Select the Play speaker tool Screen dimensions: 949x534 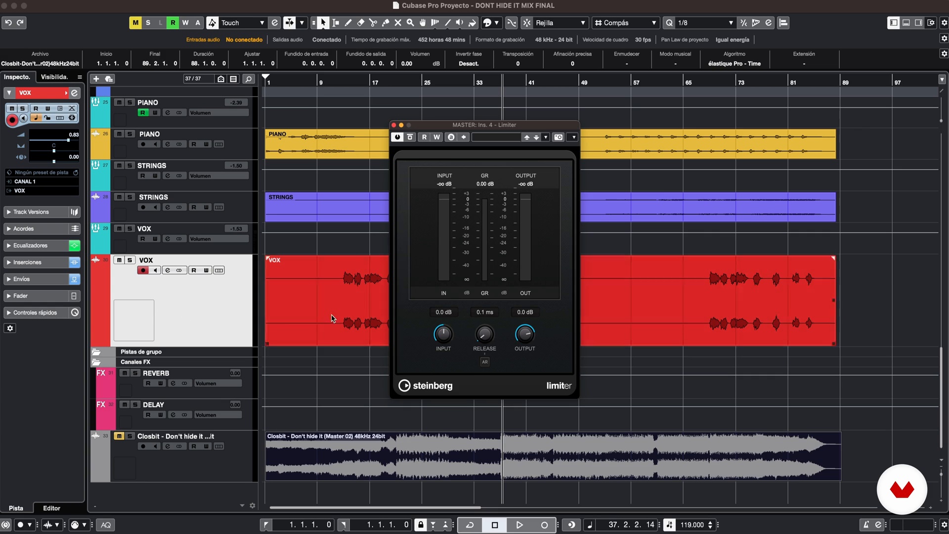point(460,23)
